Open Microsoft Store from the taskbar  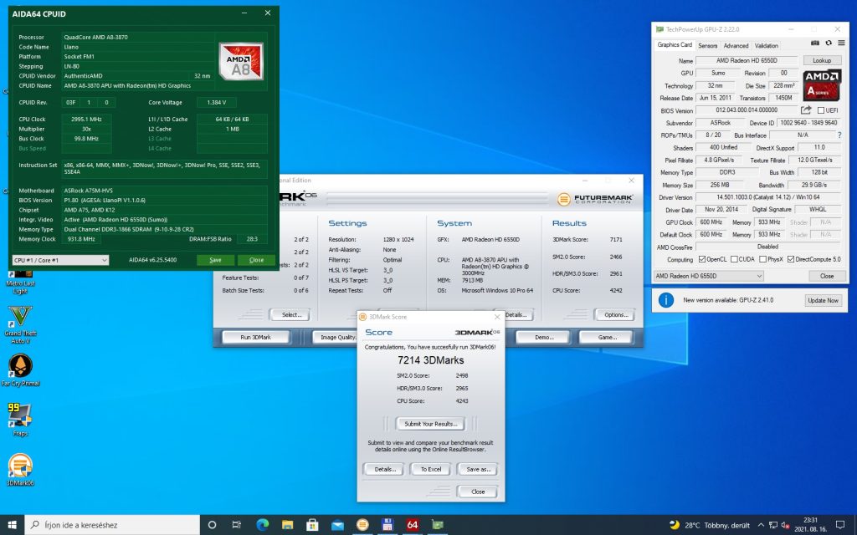pos(312,525)
